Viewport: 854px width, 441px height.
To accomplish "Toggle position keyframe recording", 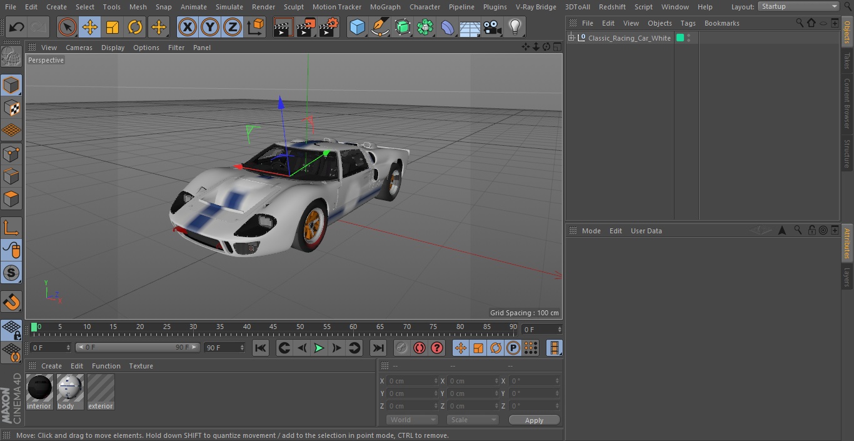I will 461,348.
